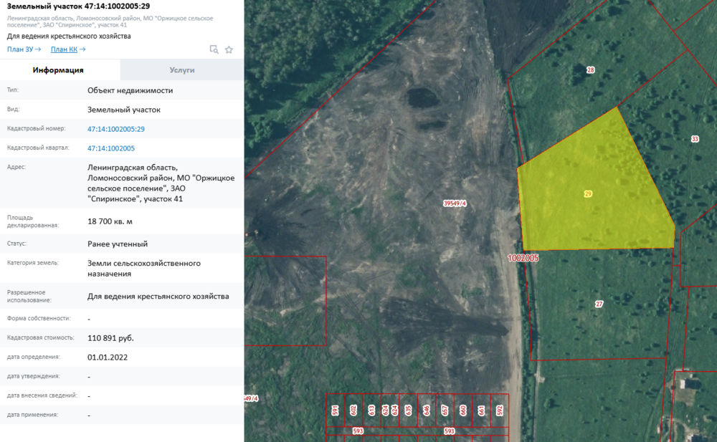The width and height of the screenshot is (717, 442).
Task: Open cadastral number link 47:14:1002005:29
Action: tap(116, 129)
